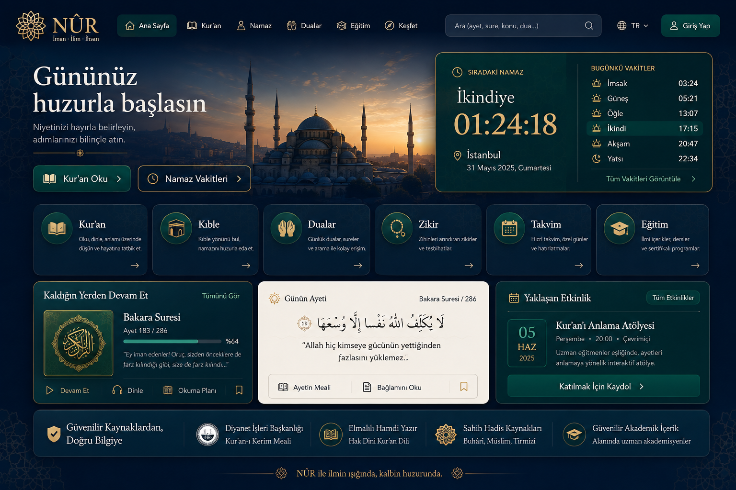The width and height of the screenshot is (736, 490).
Task: Click the Bağlamını Oku button
Action: pos(392,387)
